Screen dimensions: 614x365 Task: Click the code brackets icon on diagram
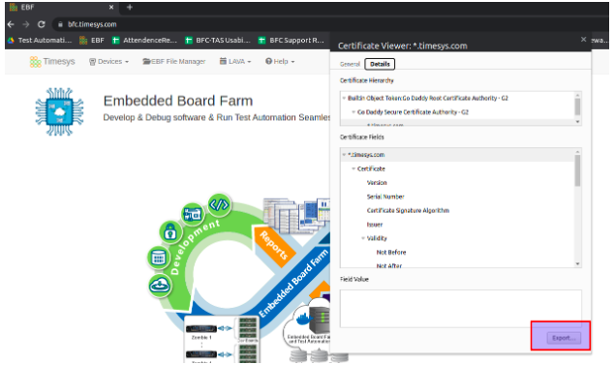[219, 205]
